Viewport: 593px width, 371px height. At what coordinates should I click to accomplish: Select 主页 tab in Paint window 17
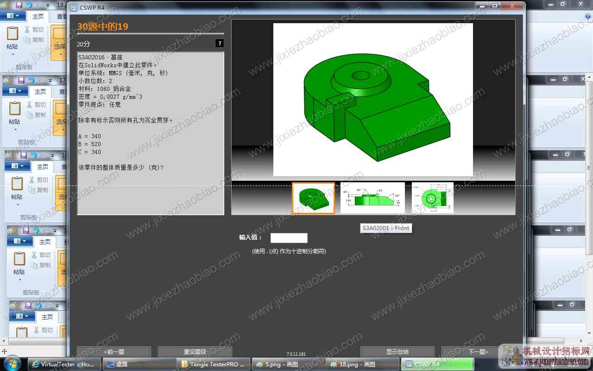(x=40, y=91)
